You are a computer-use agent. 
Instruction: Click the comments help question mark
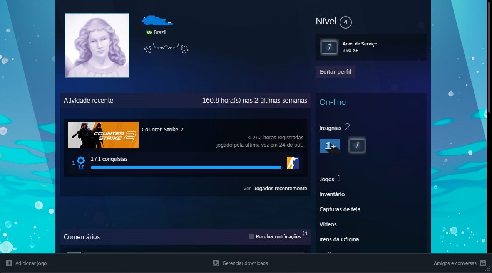(305, 233)
